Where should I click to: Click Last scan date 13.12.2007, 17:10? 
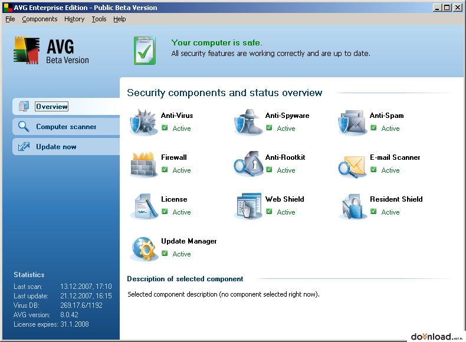pyautogui.click(x=86, y=287)
